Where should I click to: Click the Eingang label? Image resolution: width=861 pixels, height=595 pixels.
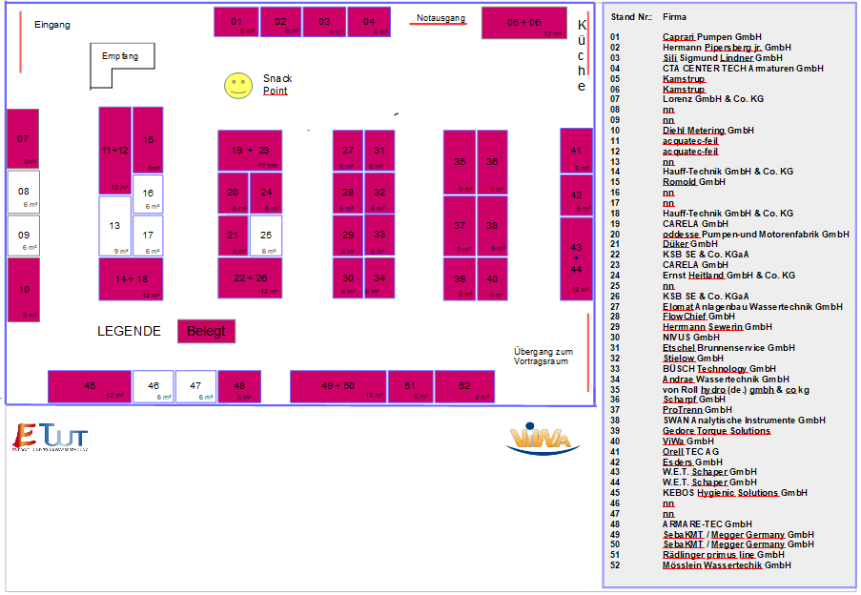[52, 25]
